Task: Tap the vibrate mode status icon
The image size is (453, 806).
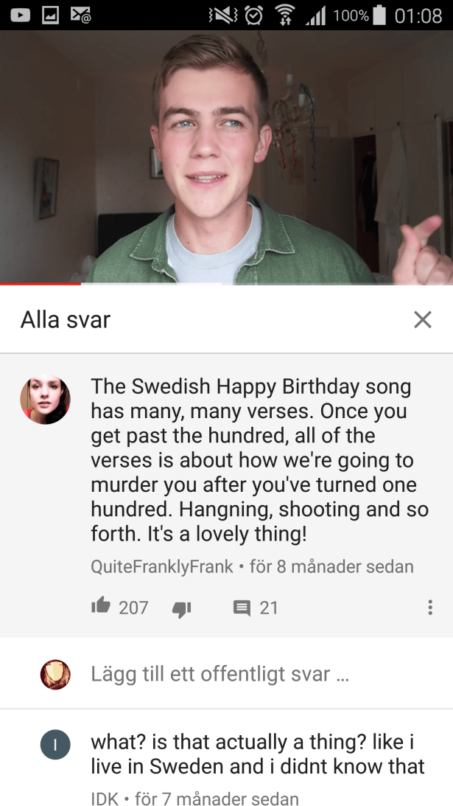Action: click(x=223, y=15)
